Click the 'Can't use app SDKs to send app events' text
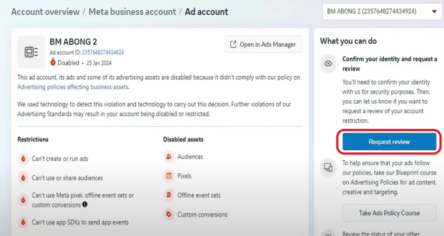The height and width of the screenshot is (236, 444). 80,222
